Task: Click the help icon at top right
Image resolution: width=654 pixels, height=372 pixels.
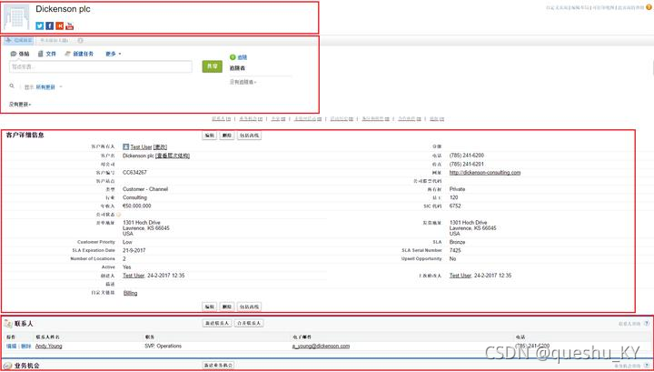Action: 649,7
